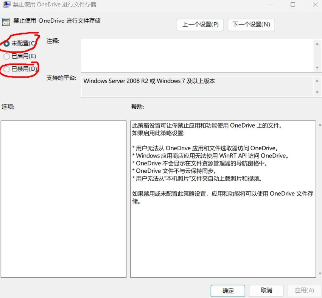
Task: Click the '支持的平台:' label
Action: (x=61, y=78)
